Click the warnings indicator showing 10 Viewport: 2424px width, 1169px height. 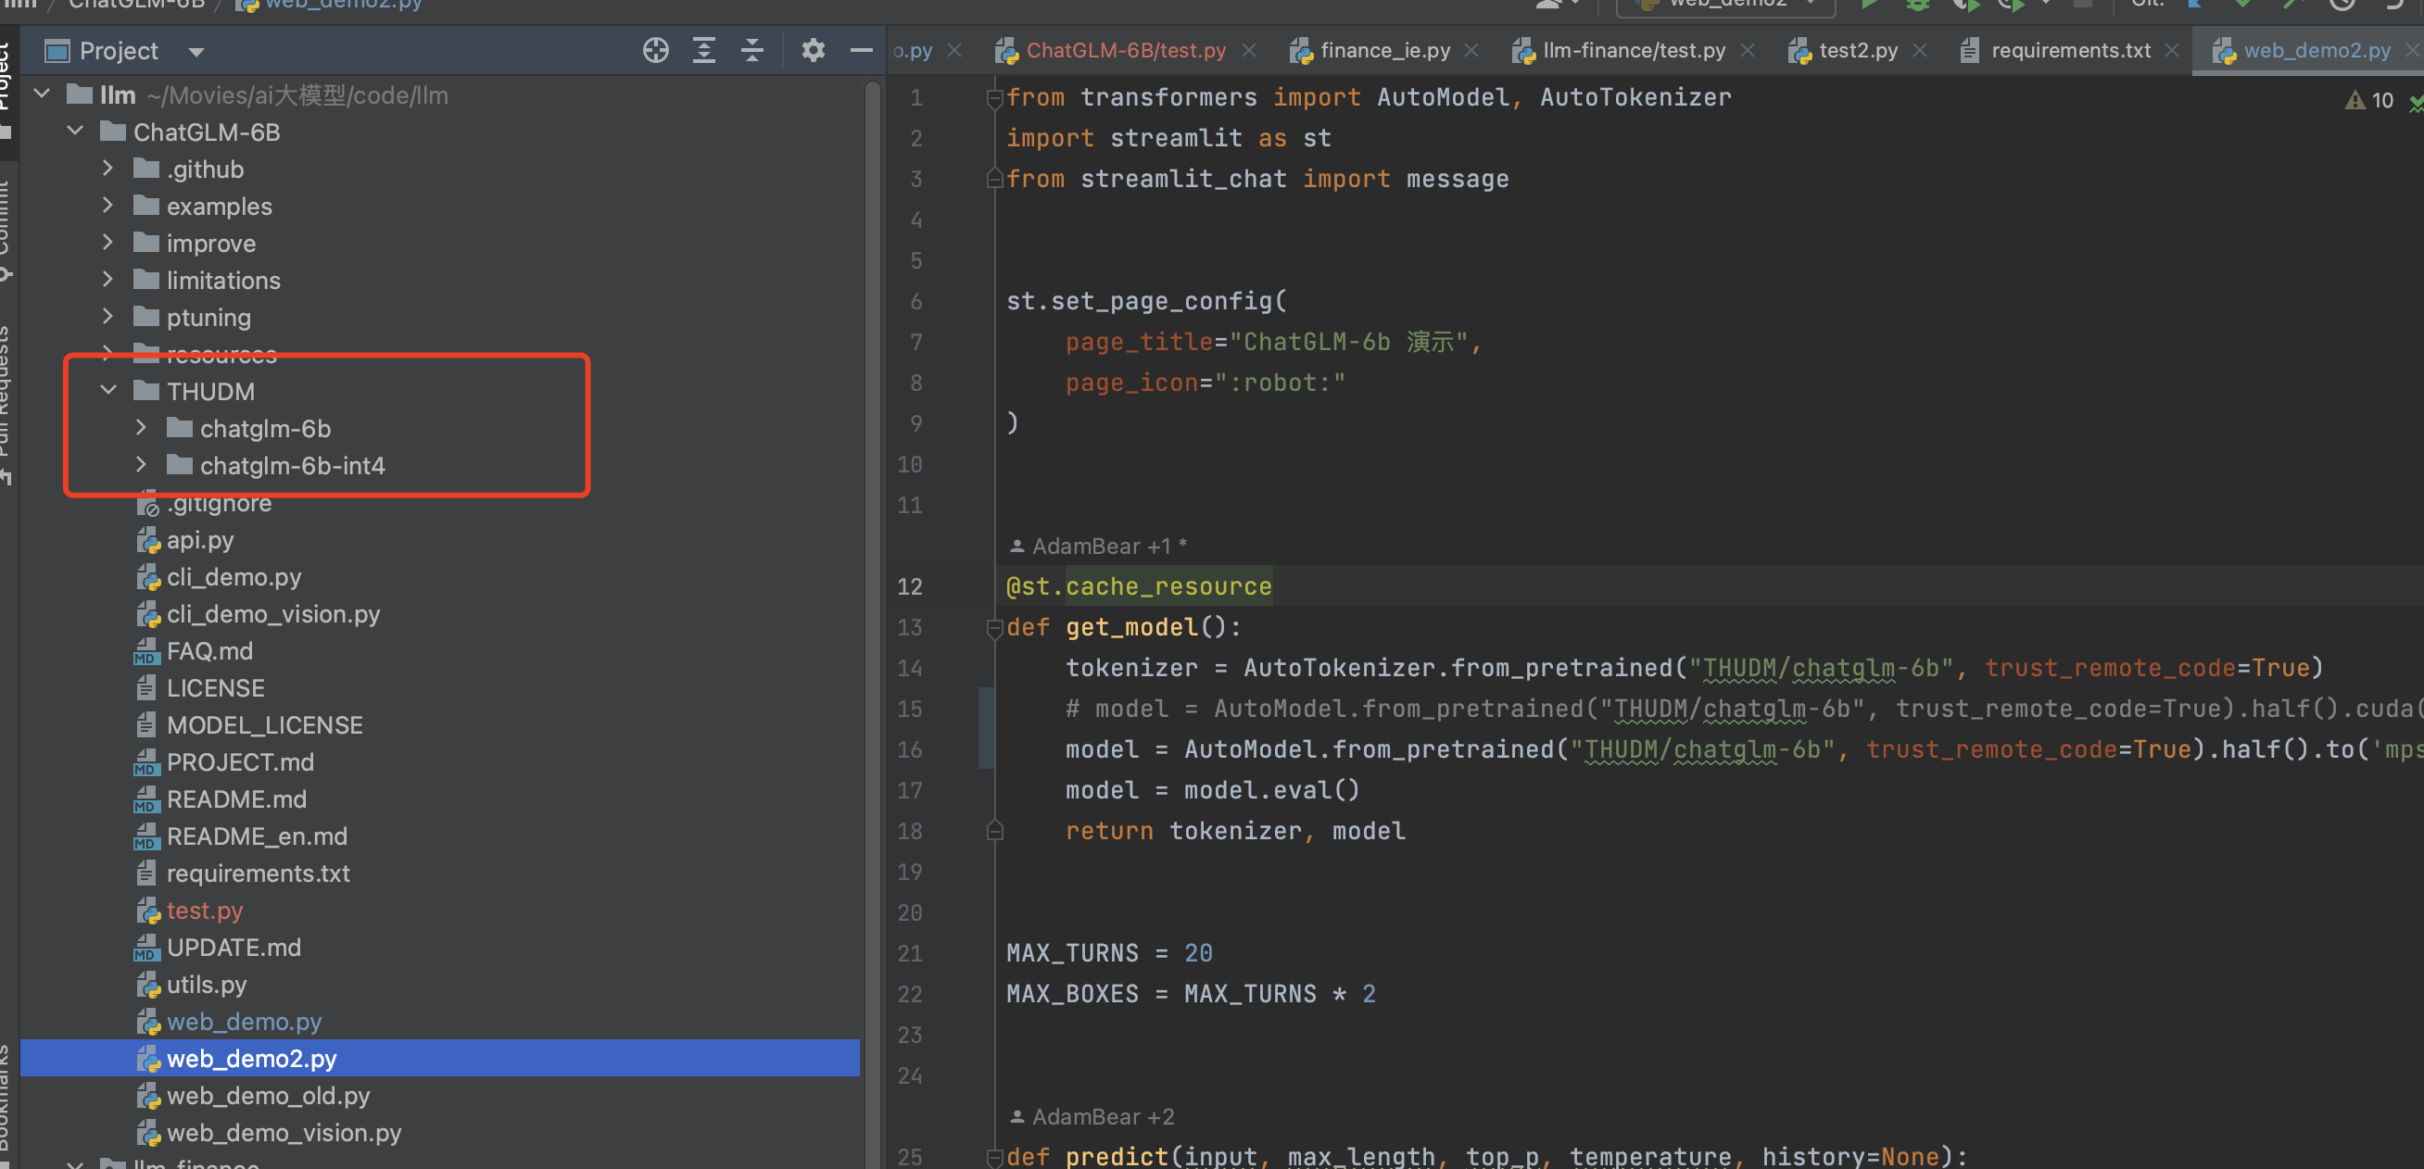coord(2369,101)
